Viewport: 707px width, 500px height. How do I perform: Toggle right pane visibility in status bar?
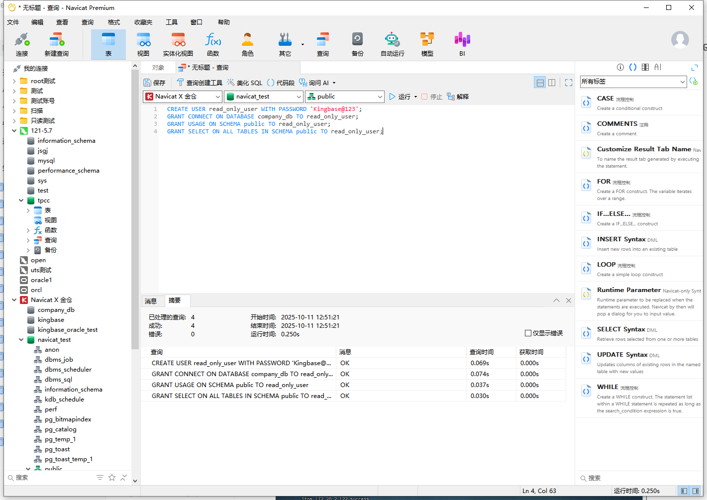(x=696, y=491)
